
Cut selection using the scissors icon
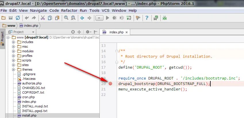43,18
